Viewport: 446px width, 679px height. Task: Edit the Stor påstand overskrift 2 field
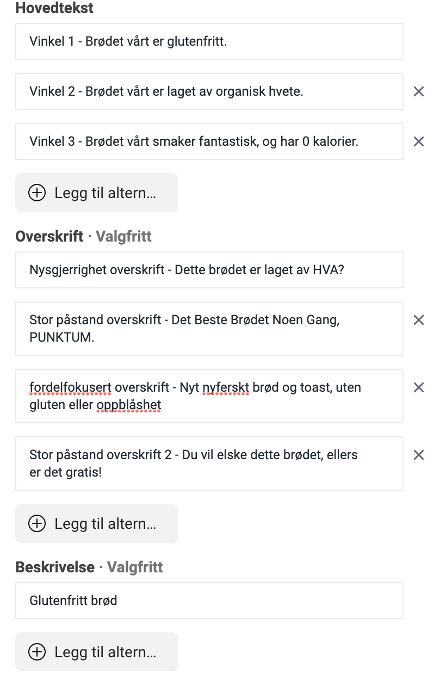click(209, 464)
